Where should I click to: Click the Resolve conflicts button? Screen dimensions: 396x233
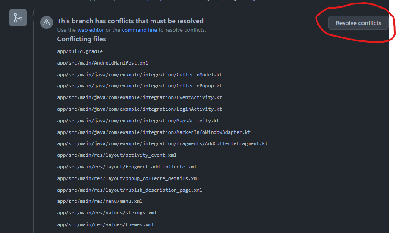click(x=358, y=23)
